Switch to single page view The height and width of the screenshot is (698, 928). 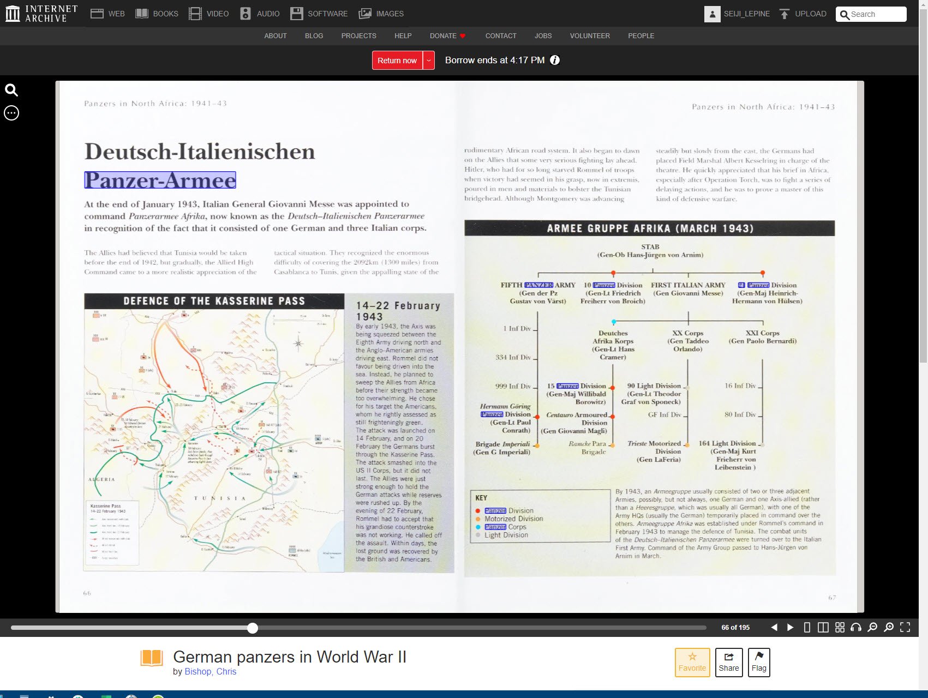coord(807,628)
